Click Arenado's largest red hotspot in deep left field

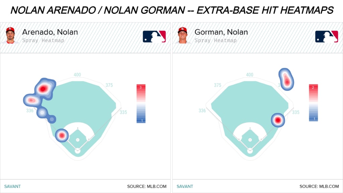43,89
